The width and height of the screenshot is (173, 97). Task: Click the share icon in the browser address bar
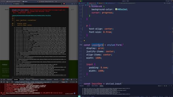point(61,4)
